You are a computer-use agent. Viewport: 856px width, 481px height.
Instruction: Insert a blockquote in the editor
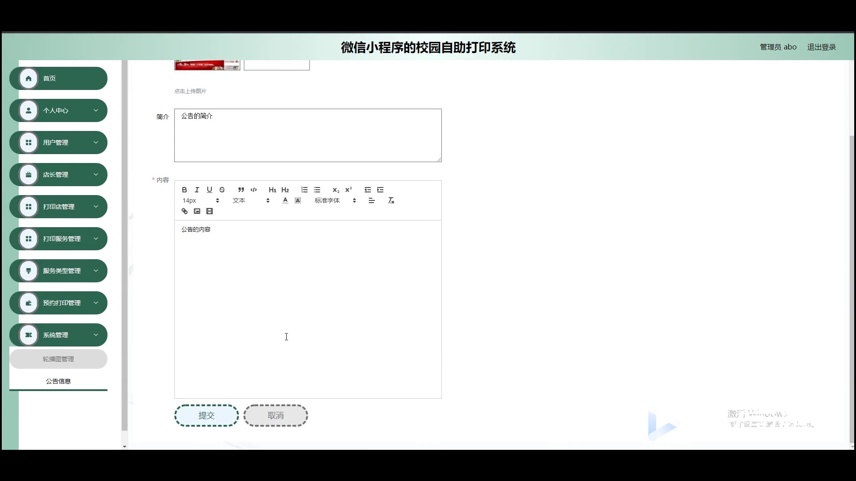tap(241, 190)
